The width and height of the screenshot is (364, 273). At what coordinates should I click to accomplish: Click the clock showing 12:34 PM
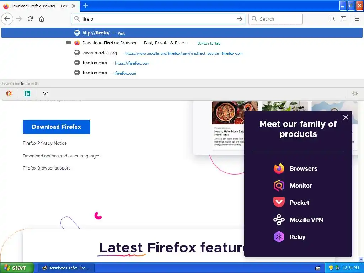pyautogui.click(x=350, y=268)
